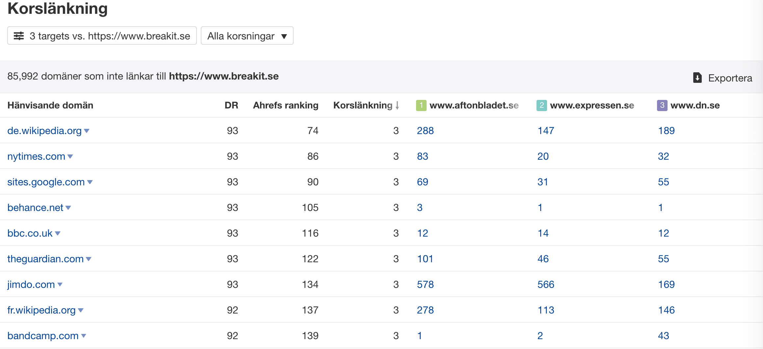Open the 113 expressen links for fr.wikipedia.org
This screenshot has height=349, width=763.
[x=546, y=310]
